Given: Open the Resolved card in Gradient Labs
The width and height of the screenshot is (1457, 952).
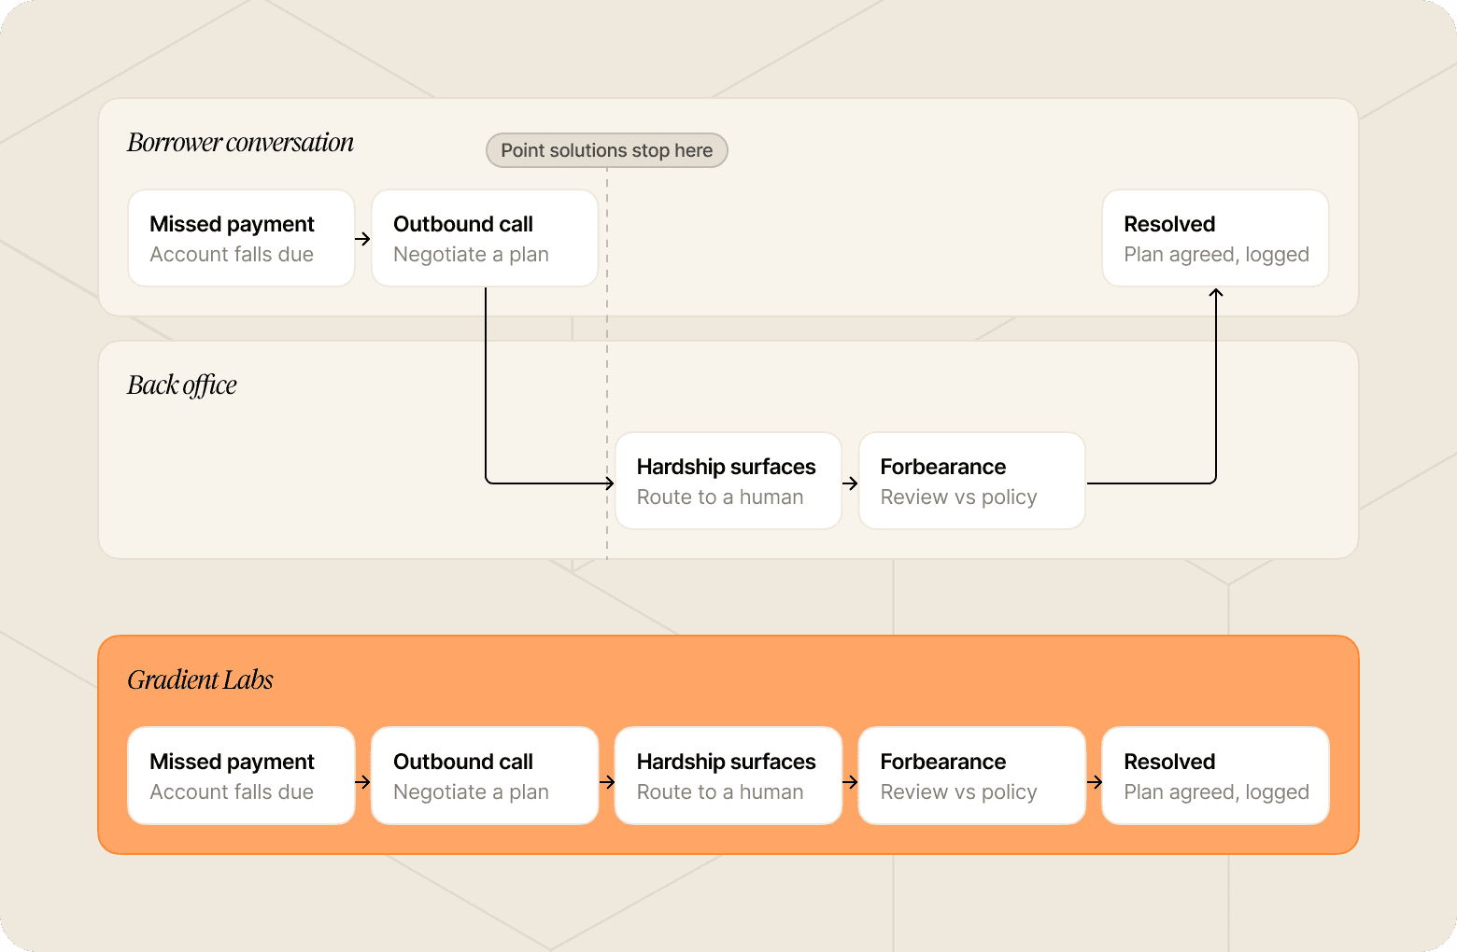Looking at the screenshot, I should pos(1215,776).
